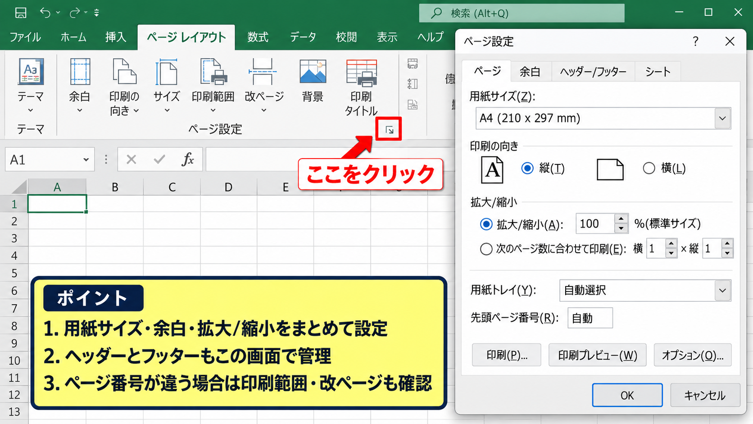This screenshot has height=424, width=753.
Task: Click the fx insert function icon
Action: [188, 159]
